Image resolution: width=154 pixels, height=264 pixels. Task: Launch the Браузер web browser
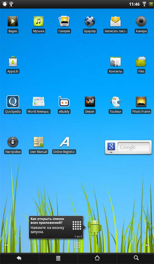pyautogui.click(x=90, y=25)
